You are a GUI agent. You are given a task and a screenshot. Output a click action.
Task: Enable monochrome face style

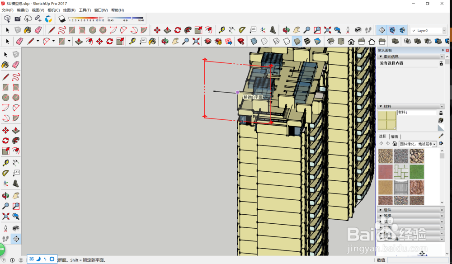point(317,42)
